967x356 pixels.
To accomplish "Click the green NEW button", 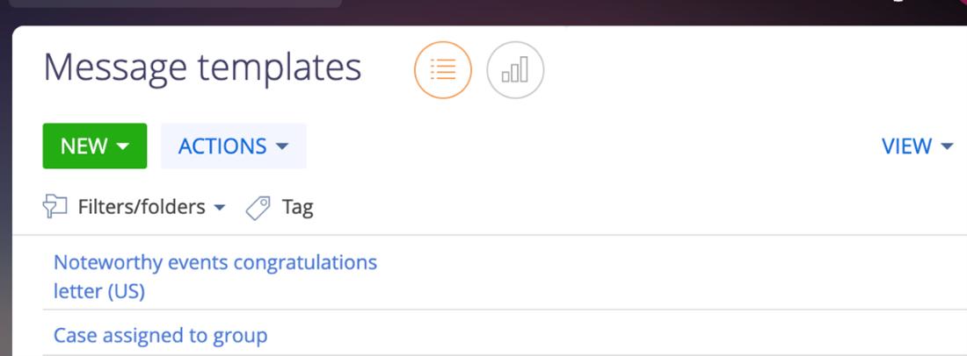I will [x=84, y=146].
